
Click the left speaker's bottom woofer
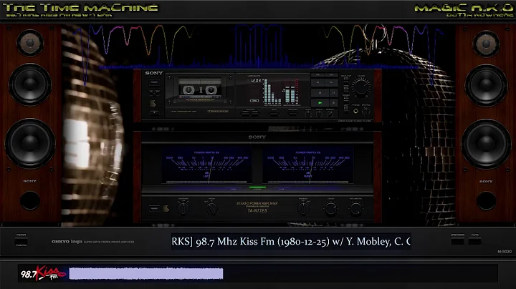pos(30,144)
